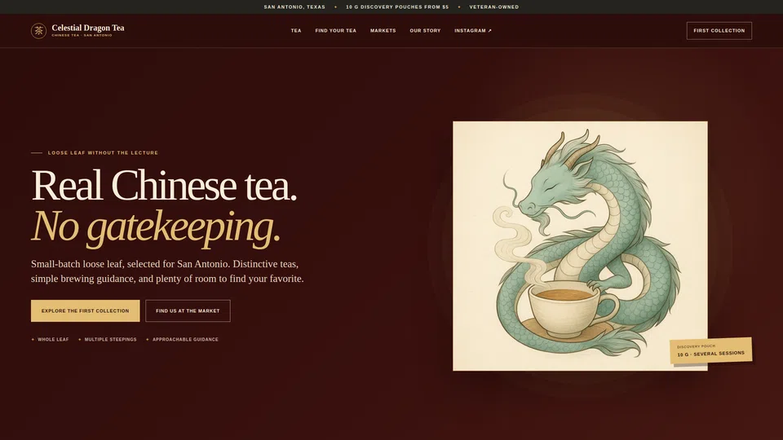Open Our Story in navigation
The image size is (783, 440).
[x=425, y=30]
